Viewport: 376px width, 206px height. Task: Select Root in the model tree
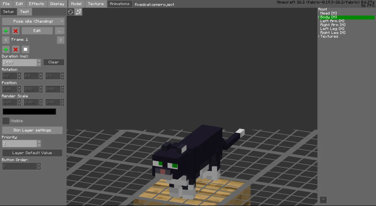323,9
